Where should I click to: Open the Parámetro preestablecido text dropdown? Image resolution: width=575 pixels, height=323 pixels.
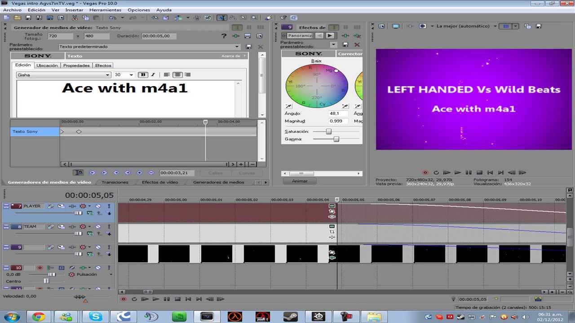[x=237, y=47]
